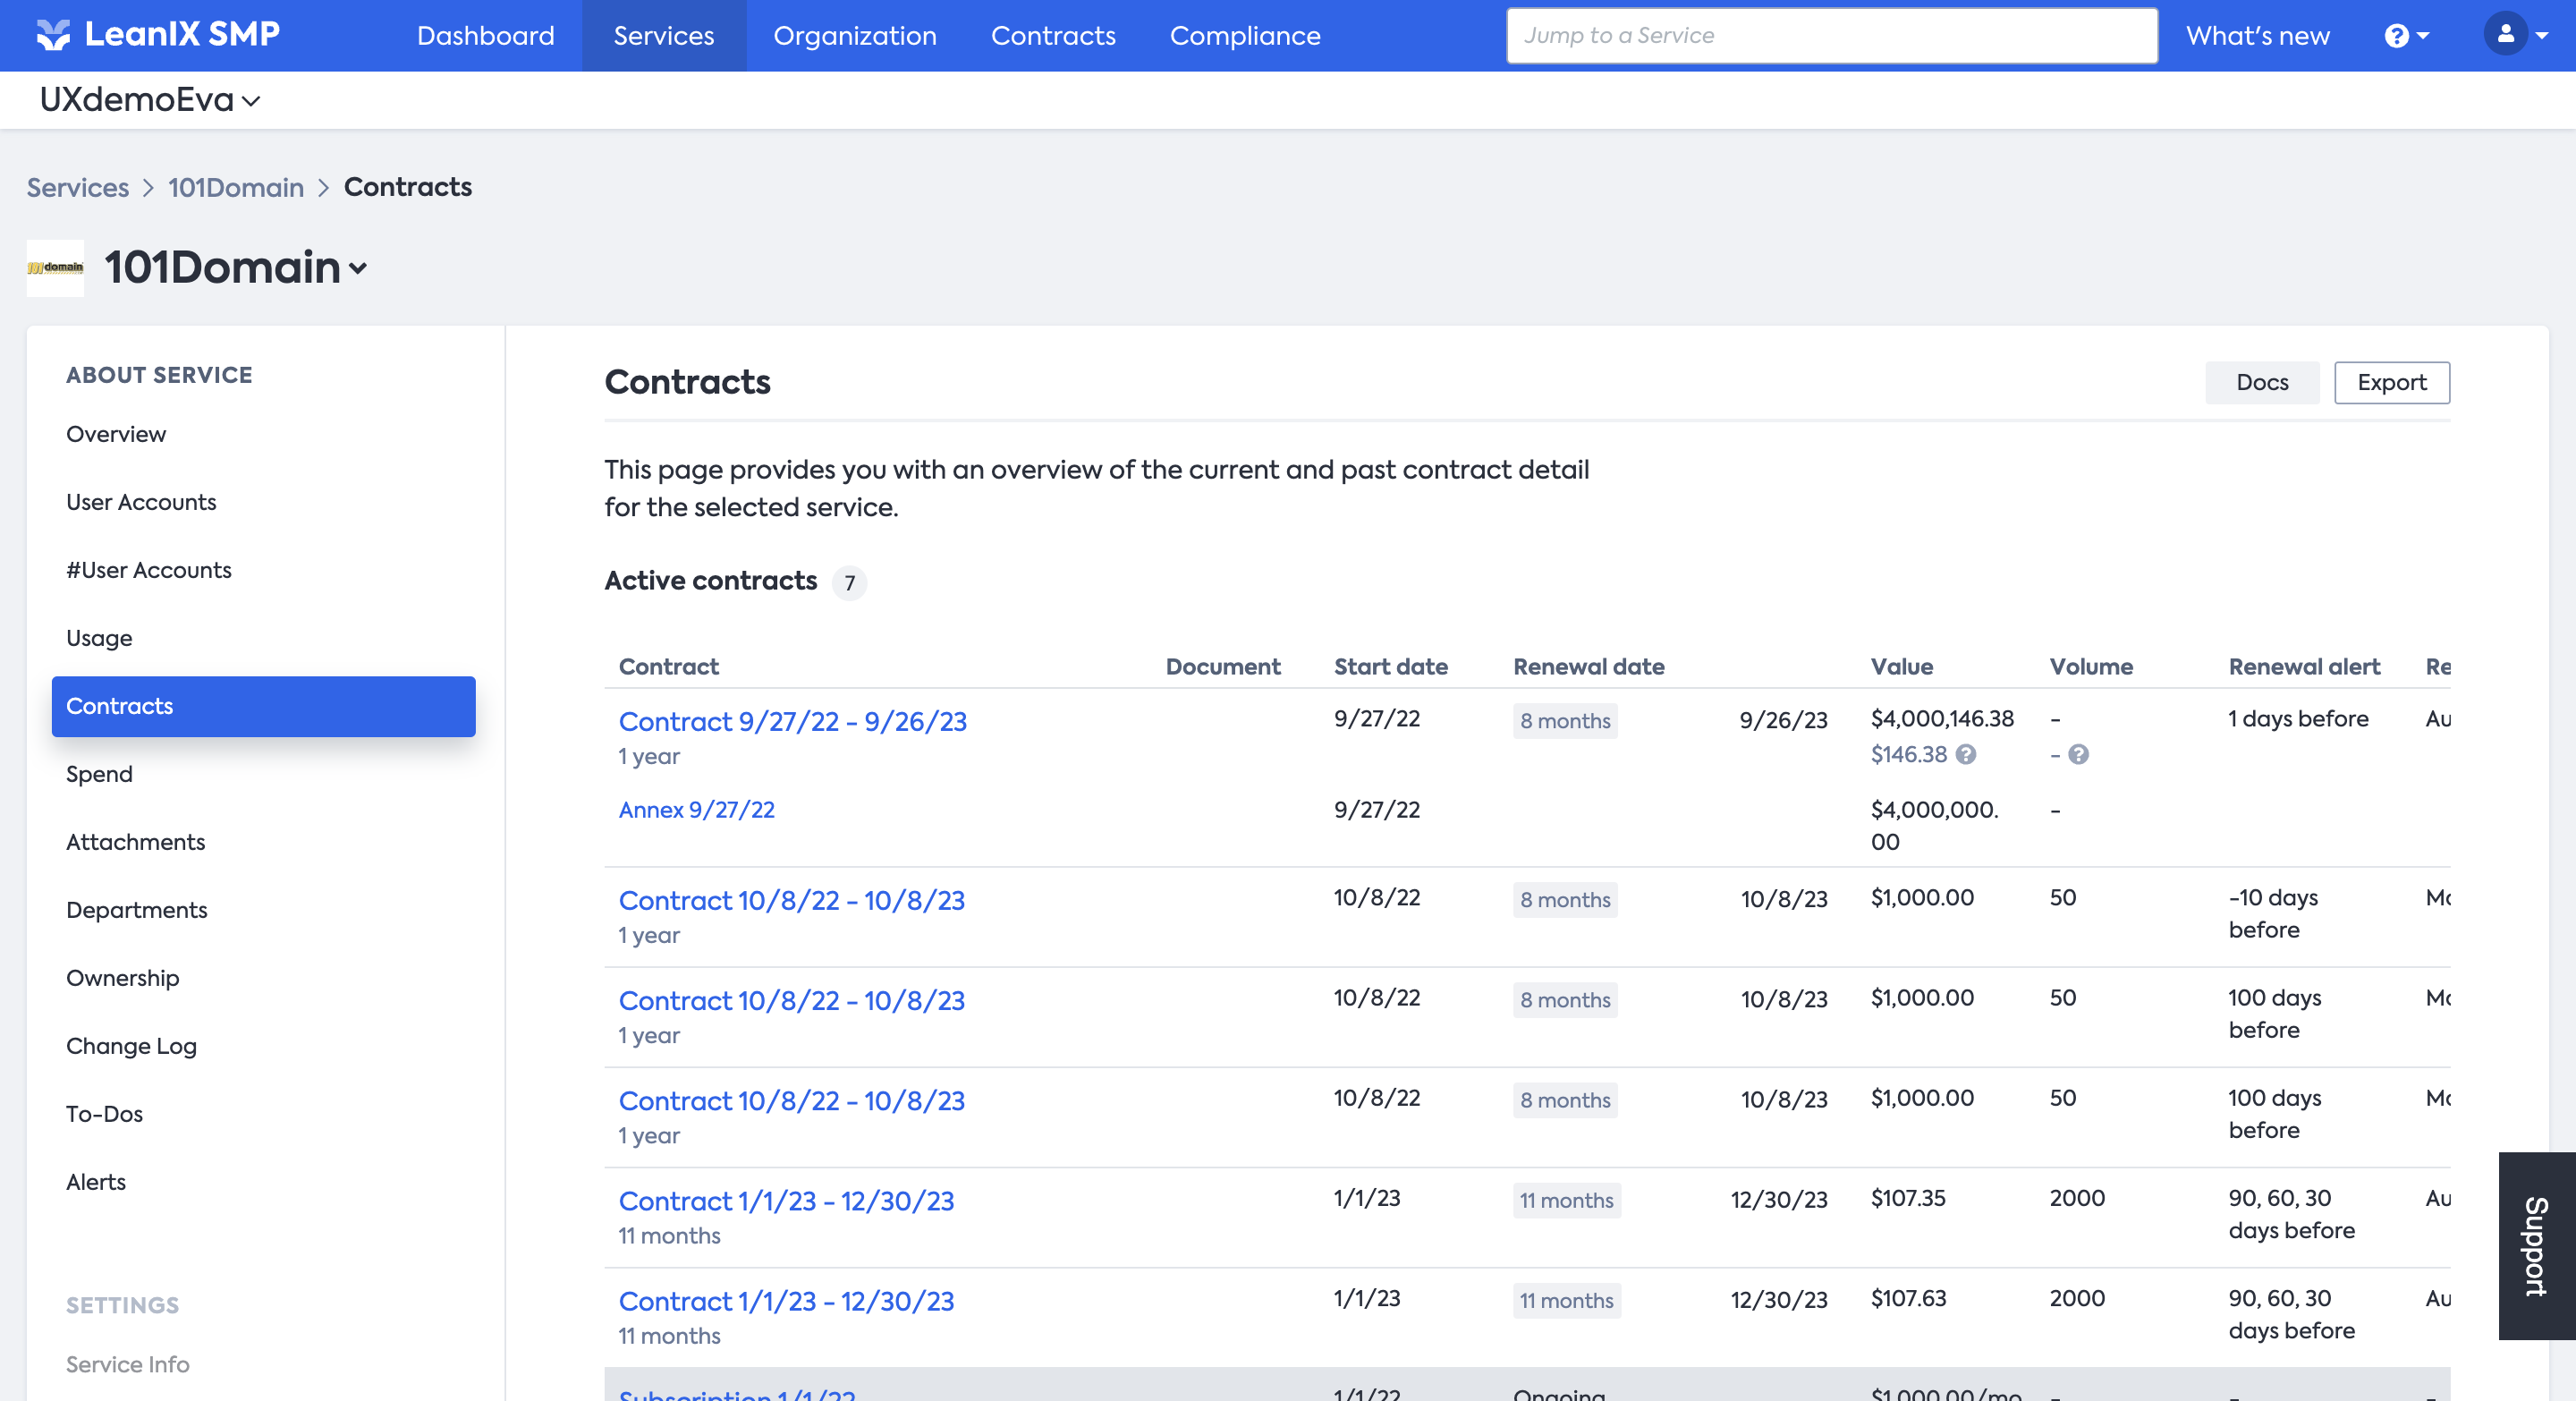
Task: Click the 101Domain breadcrumb link
Action: click(x=235, y=188)
